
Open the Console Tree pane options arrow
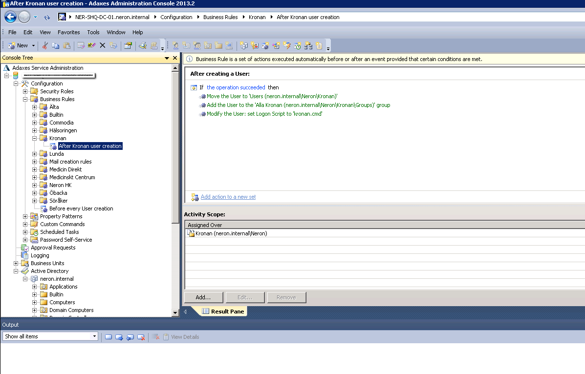click(167, 58)
